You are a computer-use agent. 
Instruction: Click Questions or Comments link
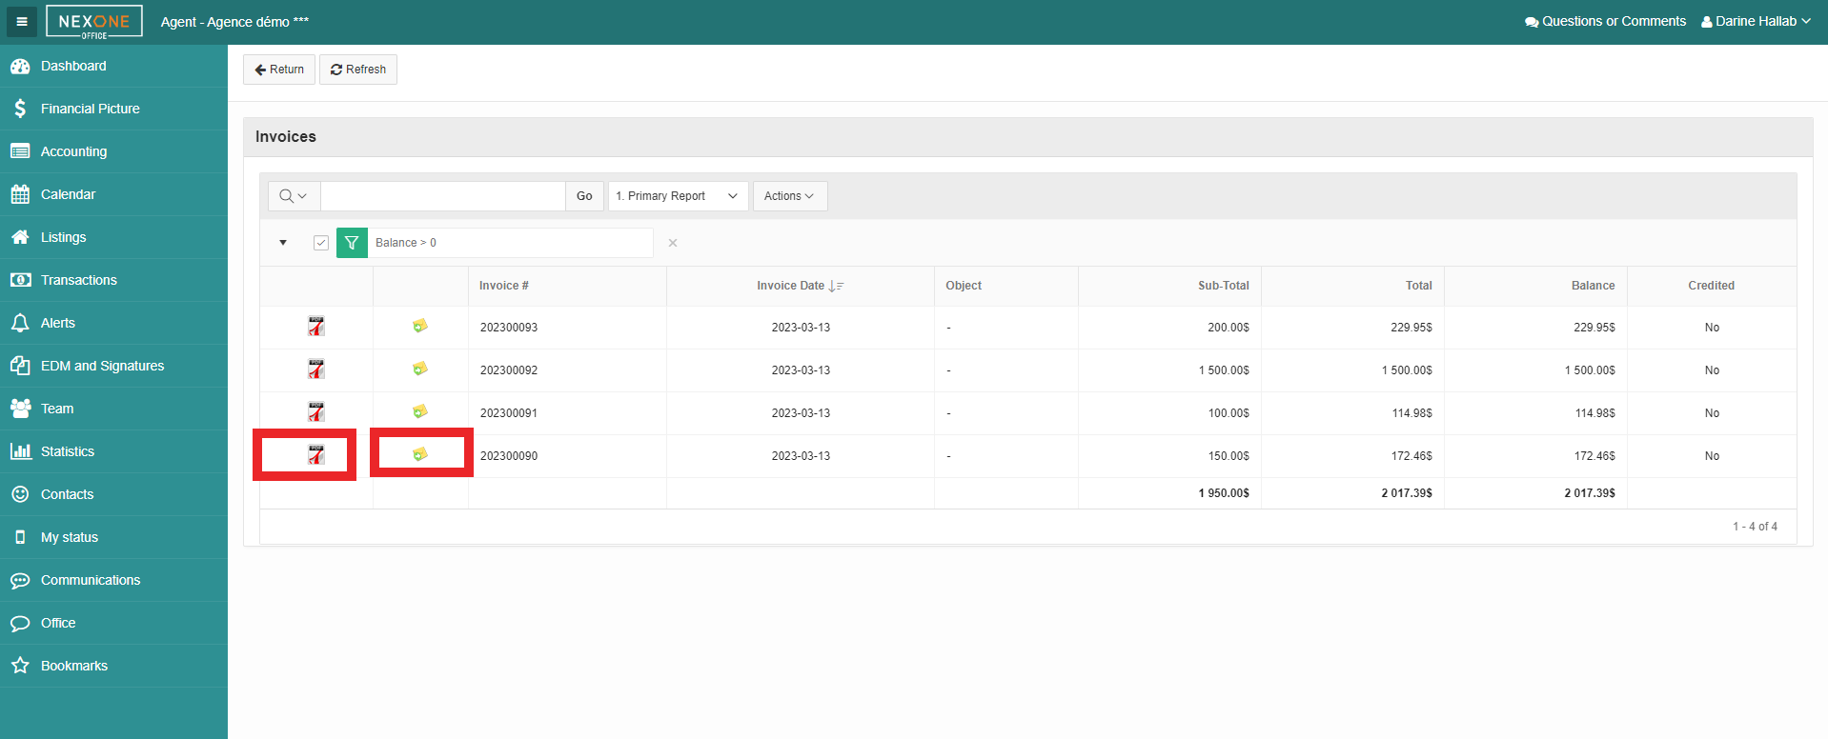pos(1605,21)
